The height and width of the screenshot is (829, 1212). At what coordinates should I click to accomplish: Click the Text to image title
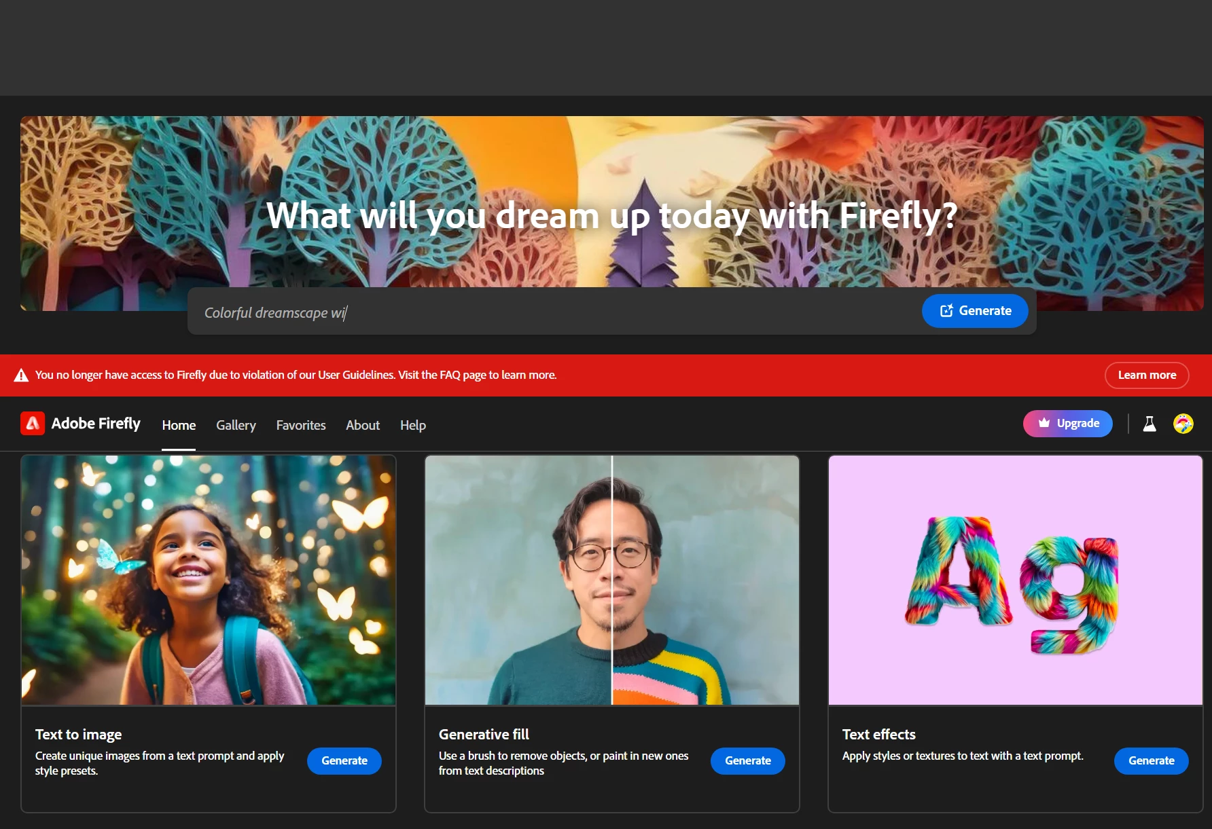79,735
